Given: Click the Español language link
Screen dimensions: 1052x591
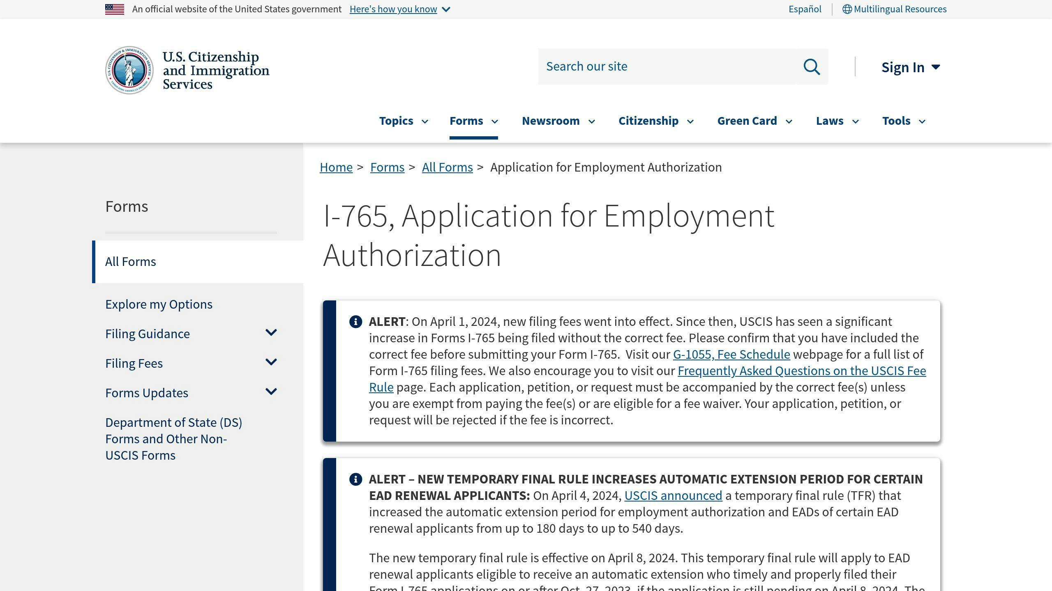Looking at the screenshot, I should [804, 9].
